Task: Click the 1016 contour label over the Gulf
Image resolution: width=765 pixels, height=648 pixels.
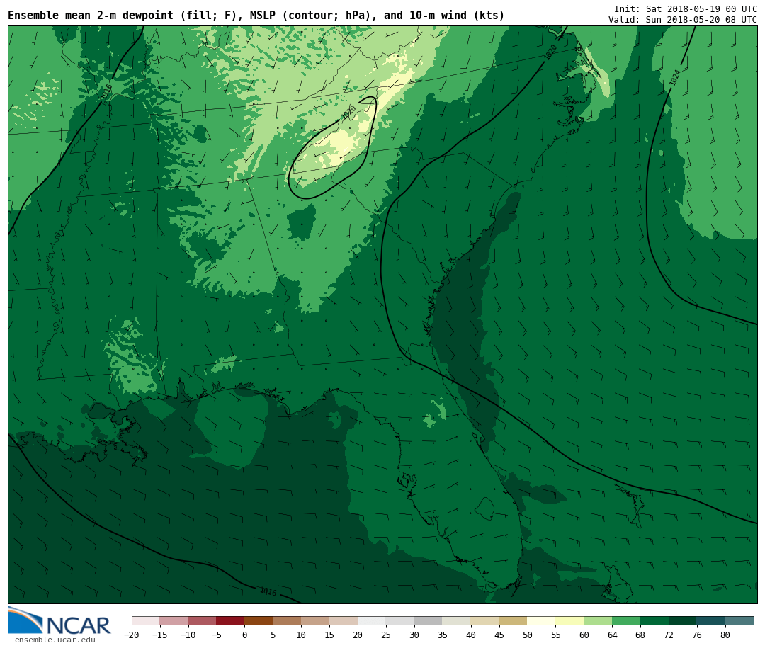Action: tap(268, 591)
